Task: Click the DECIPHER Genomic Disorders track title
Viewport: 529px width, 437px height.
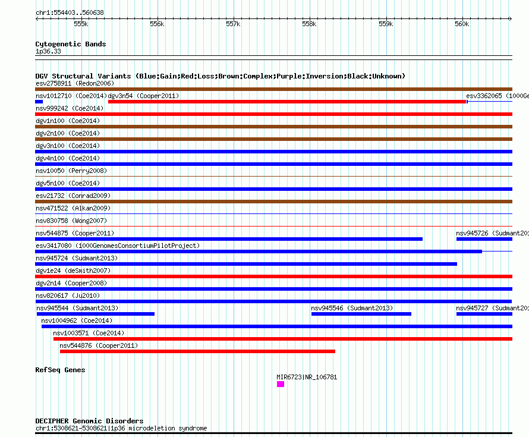Action: (x=89, y=421)
